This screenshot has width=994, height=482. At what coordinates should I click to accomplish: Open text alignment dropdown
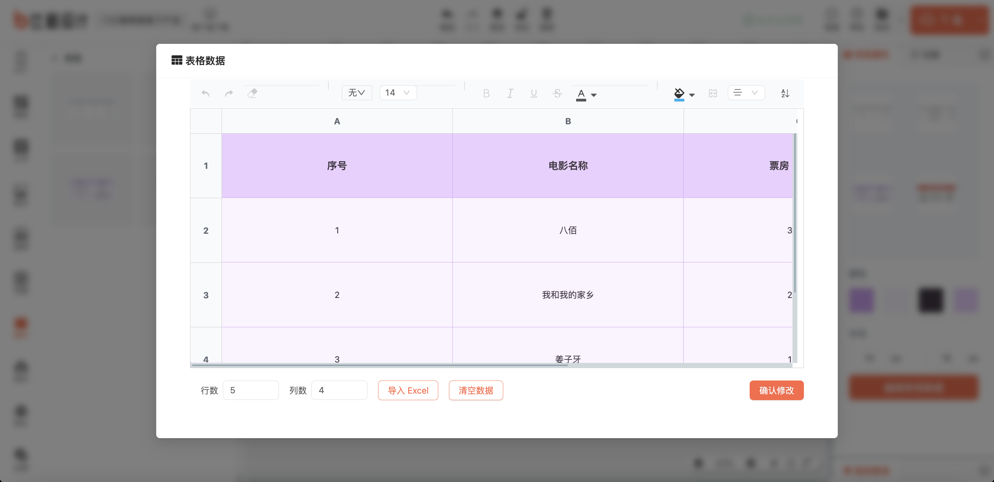(x=746, y=93)
